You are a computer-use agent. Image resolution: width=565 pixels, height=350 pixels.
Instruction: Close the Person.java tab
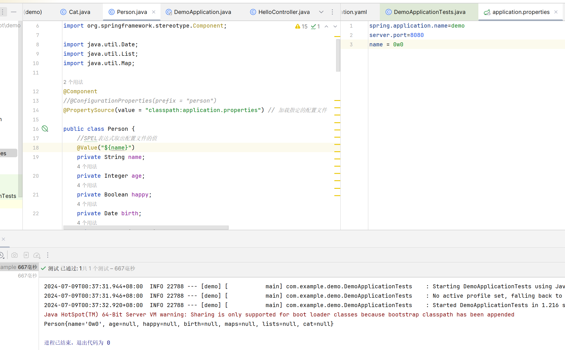(154, 12)
